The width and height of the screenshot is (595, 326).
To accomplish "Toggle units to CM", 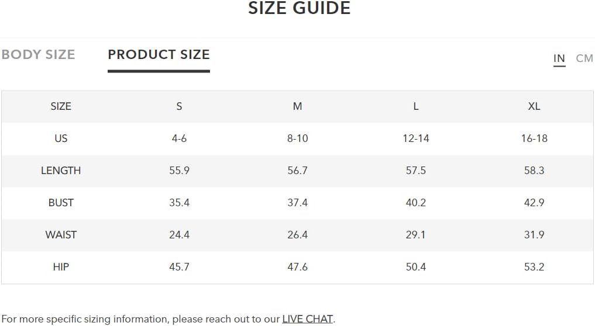I will pyautogui.click(x=584, y=58).
